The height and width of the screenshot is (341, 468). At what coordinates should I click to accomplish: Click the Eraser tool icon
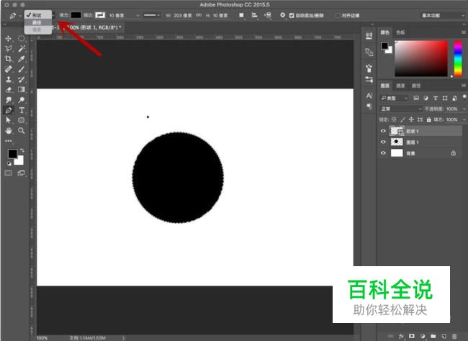pyautogui.click(x=9, y=90)
